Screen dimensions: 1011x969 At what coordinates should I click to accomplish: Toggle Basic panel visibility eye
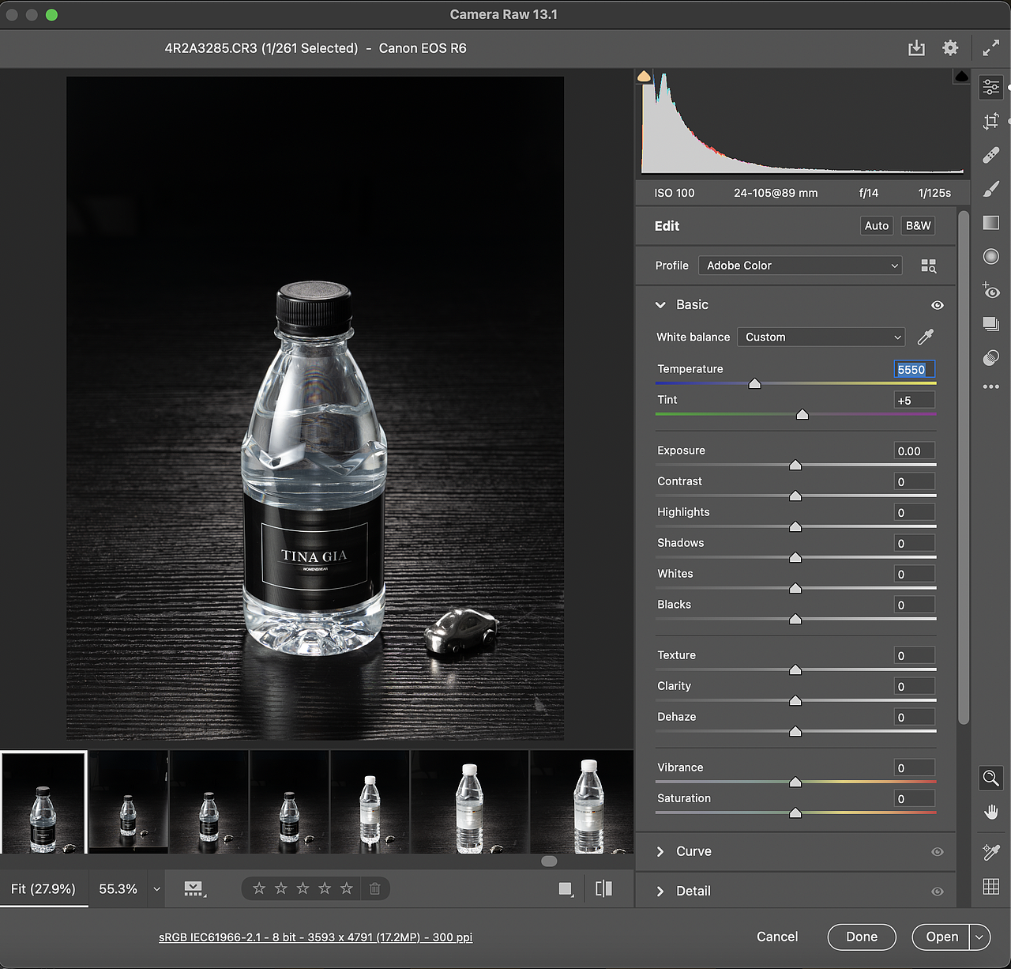[938, 305]
